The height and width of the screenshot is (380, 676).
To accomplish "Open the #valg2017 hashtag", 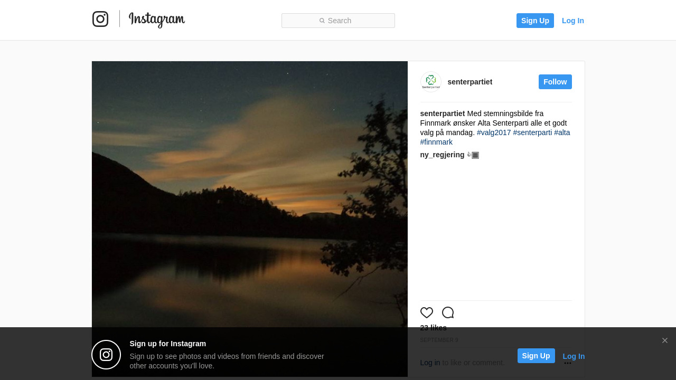I will click(494, 132).
